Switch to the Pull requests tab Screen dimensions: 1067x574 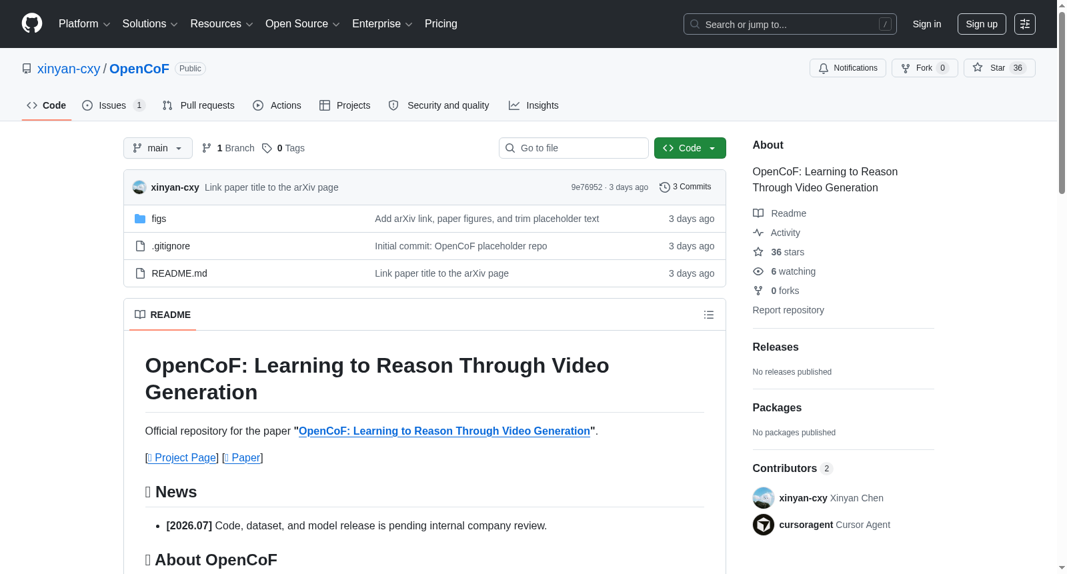pos(199,105)
